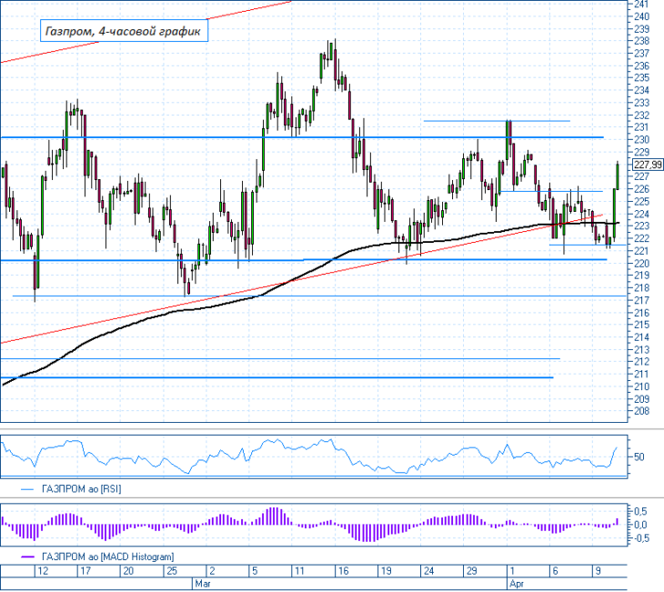
Task: Click date label 12 on the time axis
Action: pyautogui.click(x=43, y=571)
